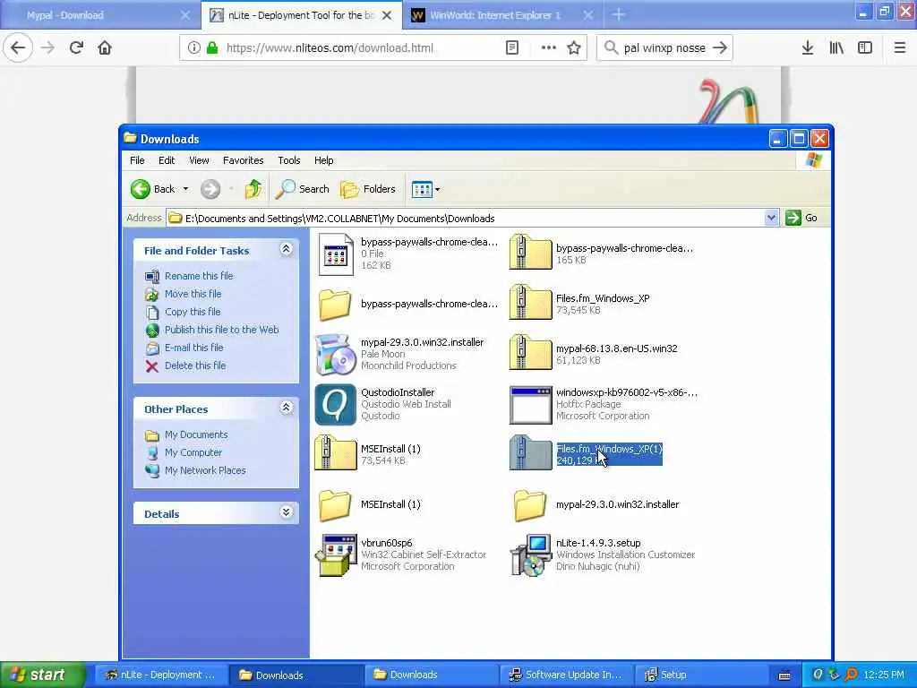
Task: Open the Favorites menu
Action: coord(244,160)
